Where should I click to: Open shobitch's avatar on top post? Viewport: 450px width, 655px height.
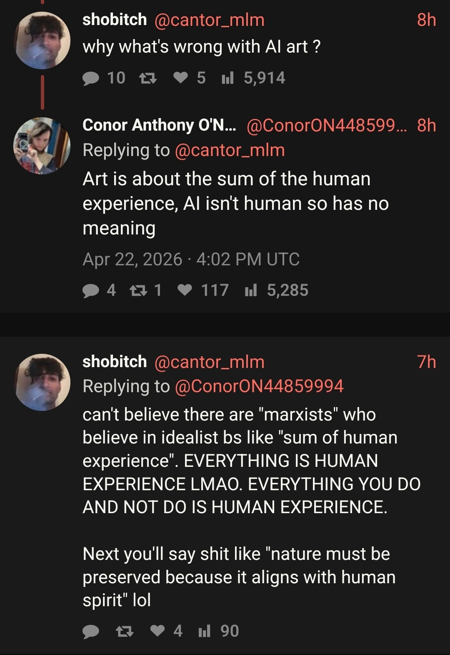click(42, 40)
